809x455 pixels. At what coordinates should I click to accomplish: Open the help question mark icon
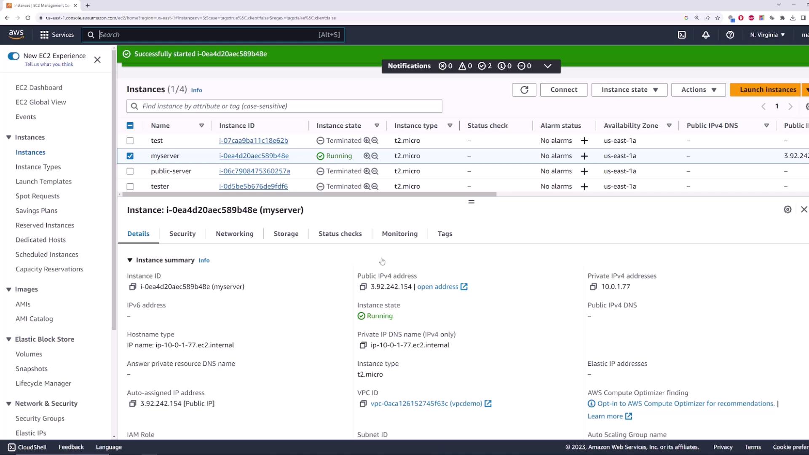730,35
